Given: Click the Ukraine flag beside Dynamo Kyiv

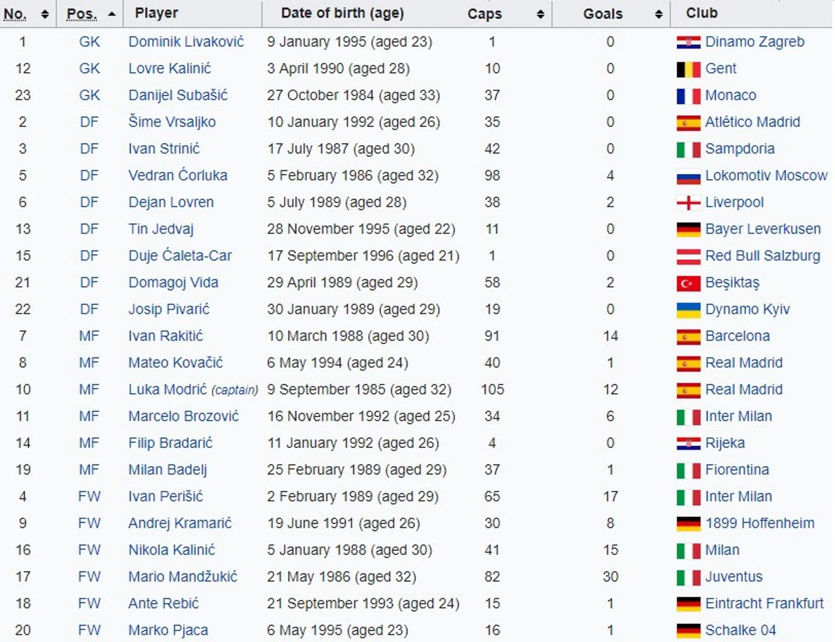Looking at the screenshot, I should coord(688,310).
